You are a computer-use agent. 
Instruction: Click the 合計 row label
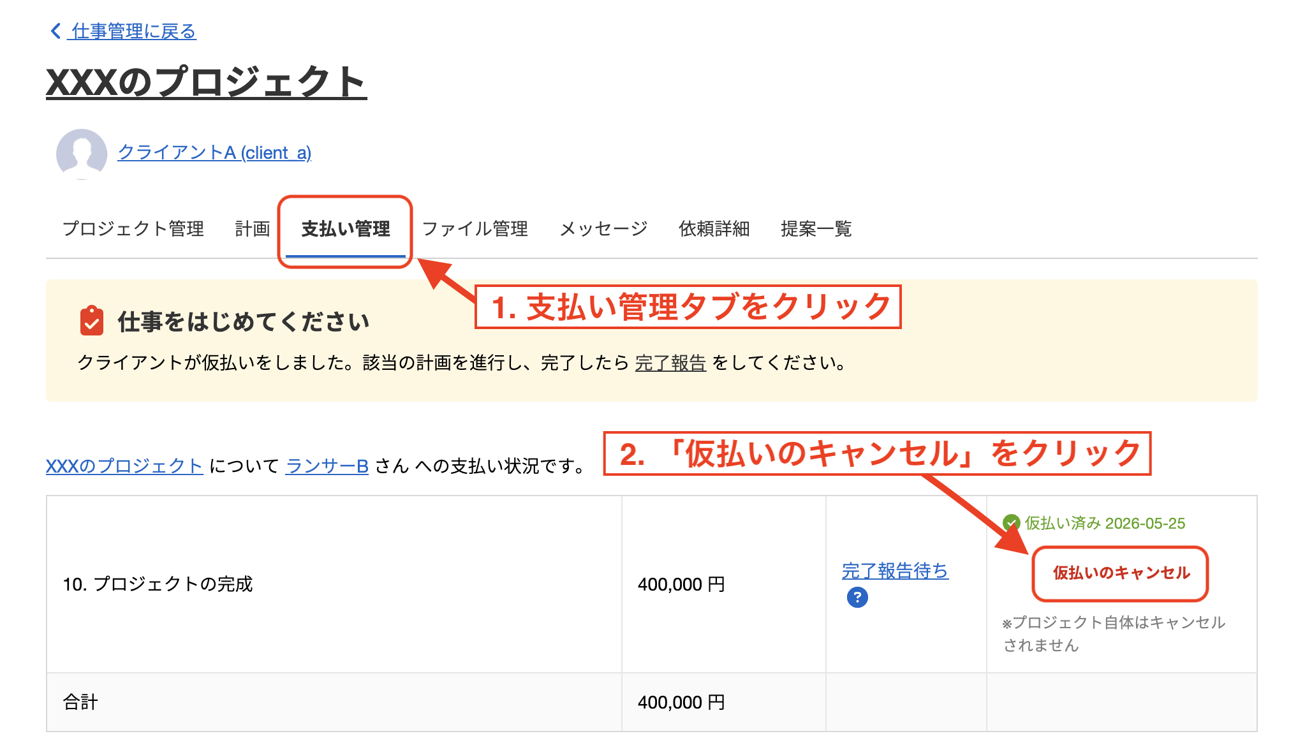coord(80,702)
